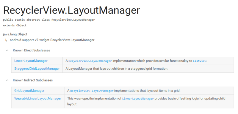Open the StaggeredGridLayoutManager link
The height and width of the screenshot is (114, 238).
coord(37,69)
